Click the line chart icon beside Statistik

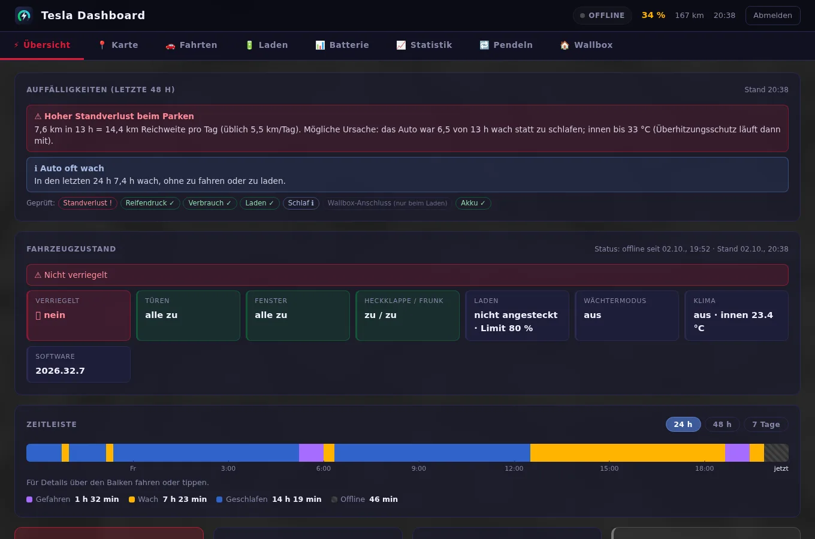[x=401, y=45]
